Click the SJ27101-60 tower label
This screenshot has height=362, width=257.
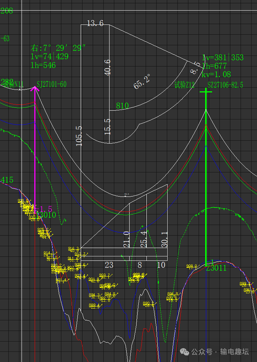51,84
